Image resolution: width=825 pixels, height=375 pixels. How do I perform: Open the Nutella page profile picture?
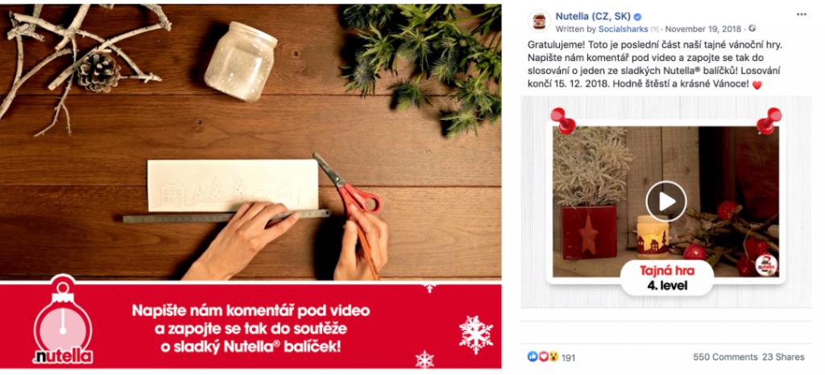click(x=539, y=21)
